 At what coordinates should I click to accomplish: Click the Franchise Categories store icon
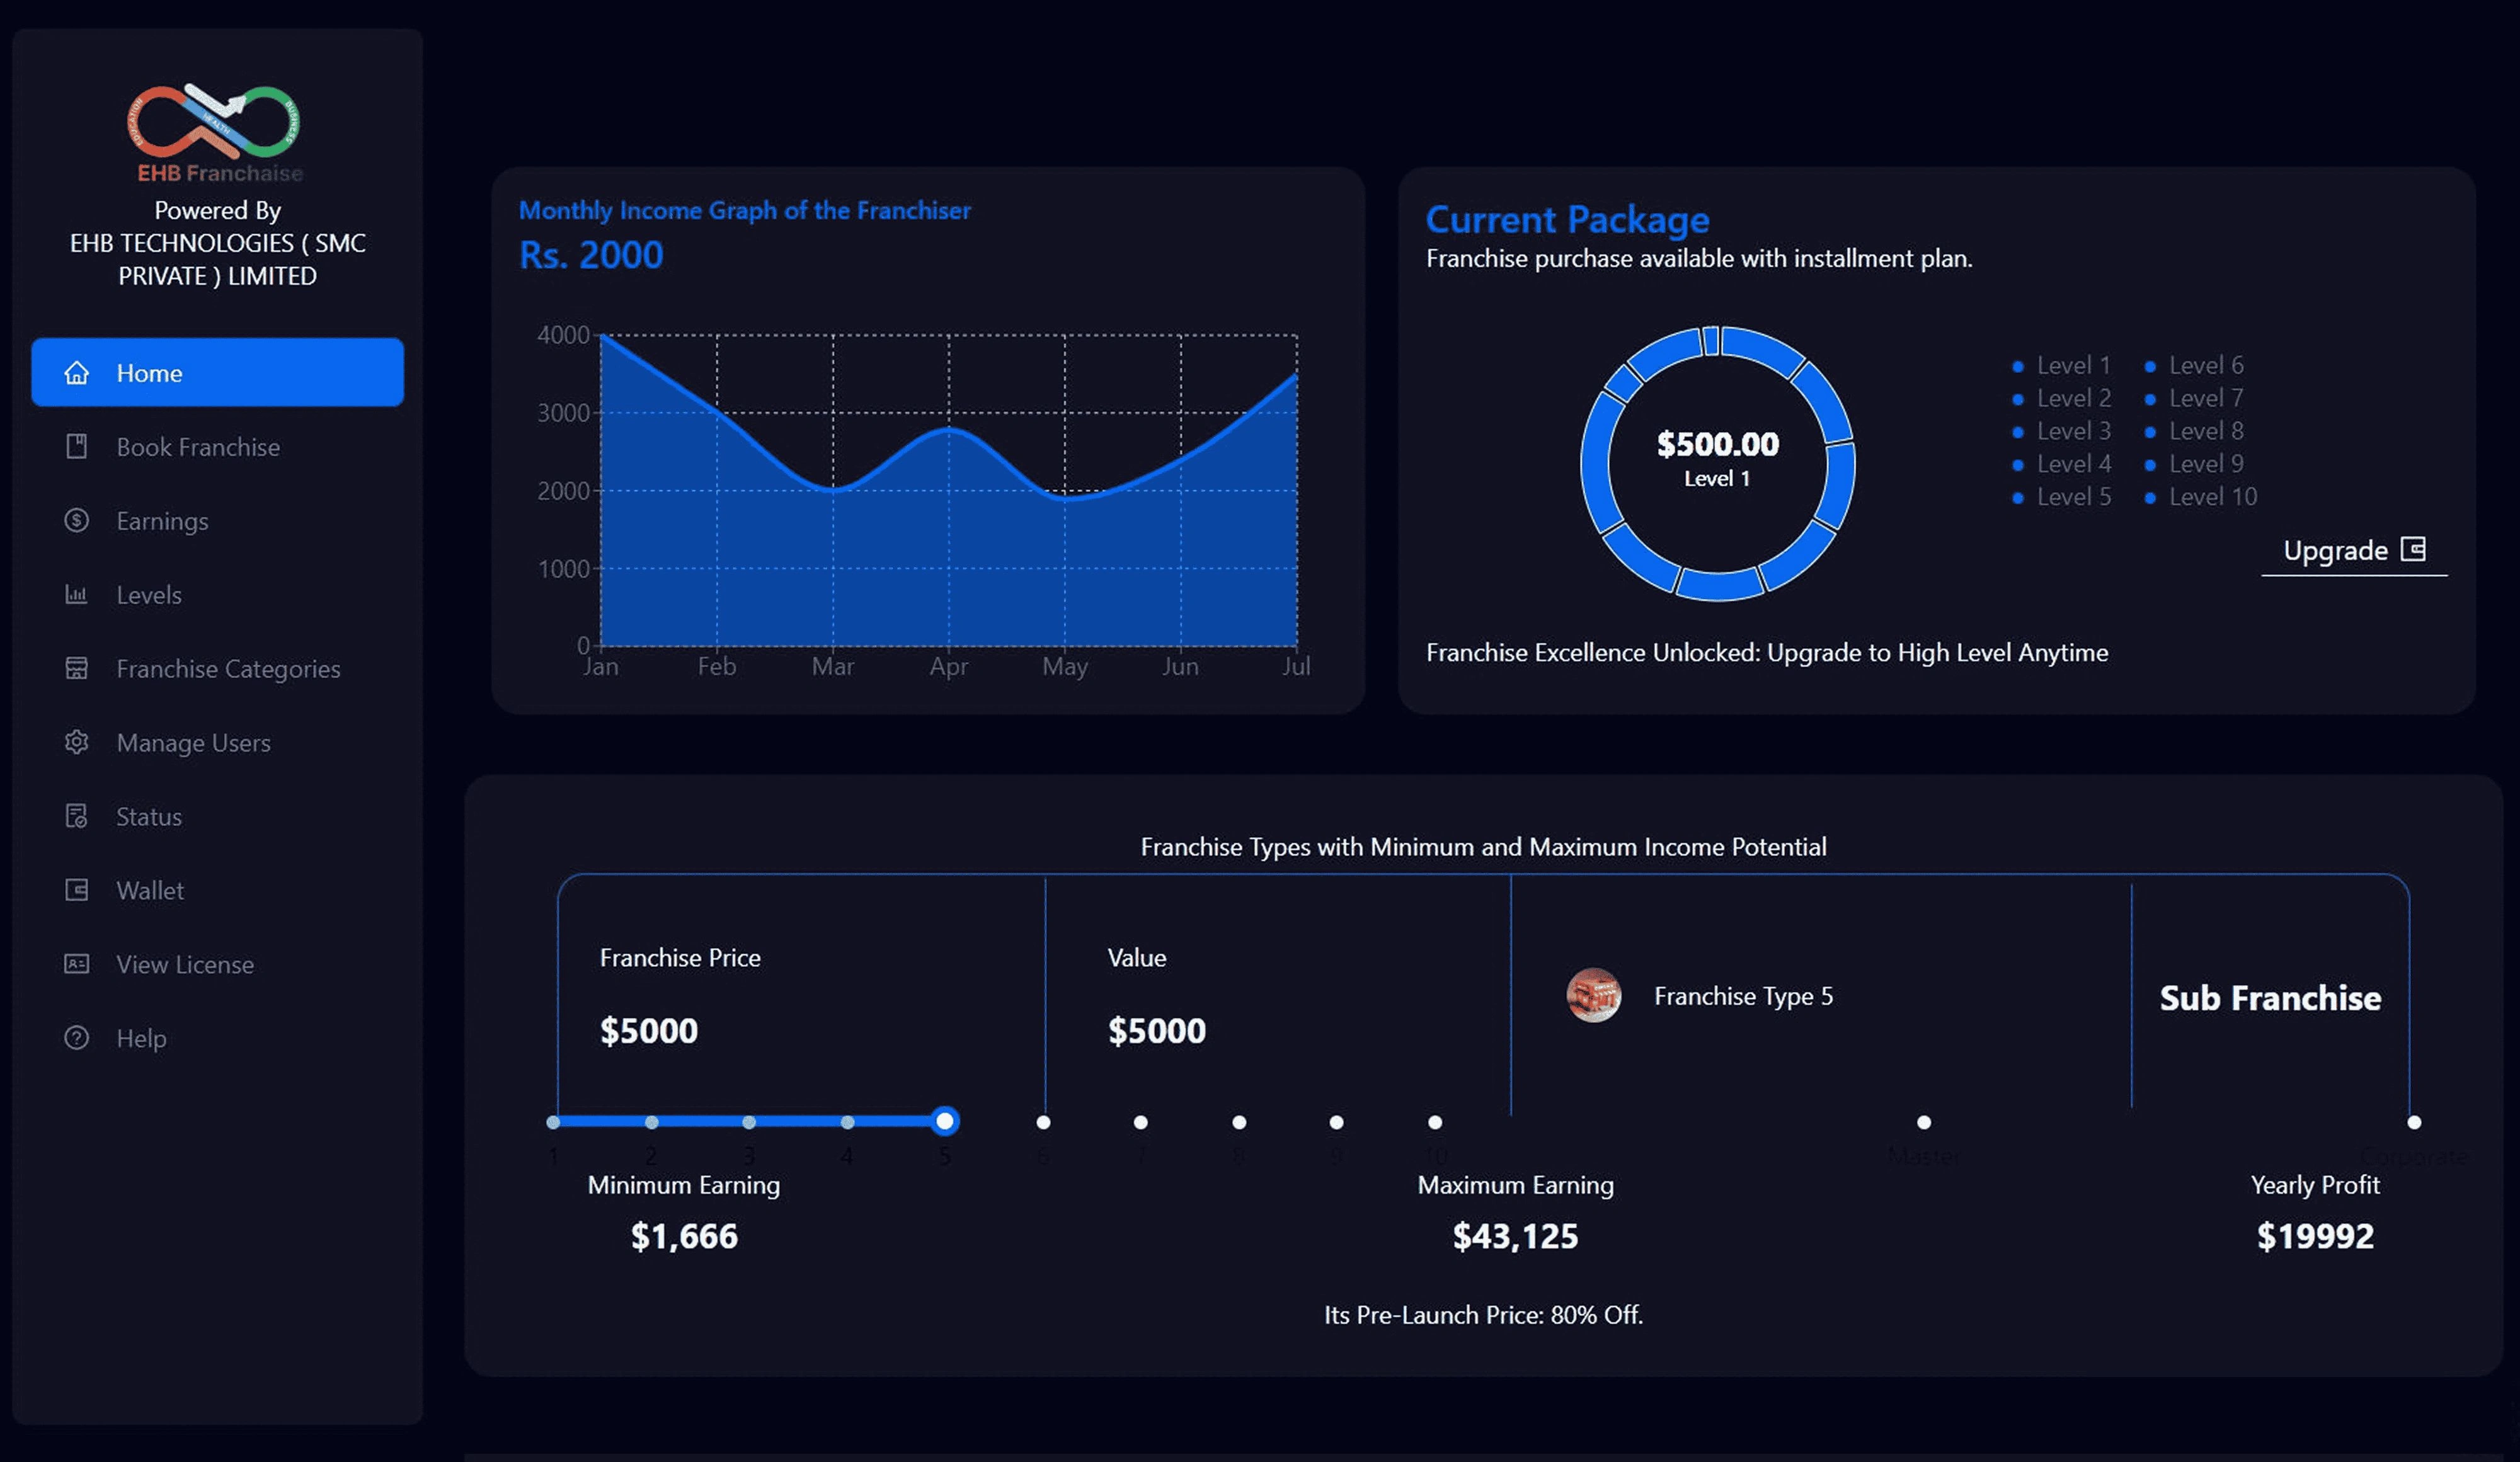pyautogui.click(x=77, y=668)
